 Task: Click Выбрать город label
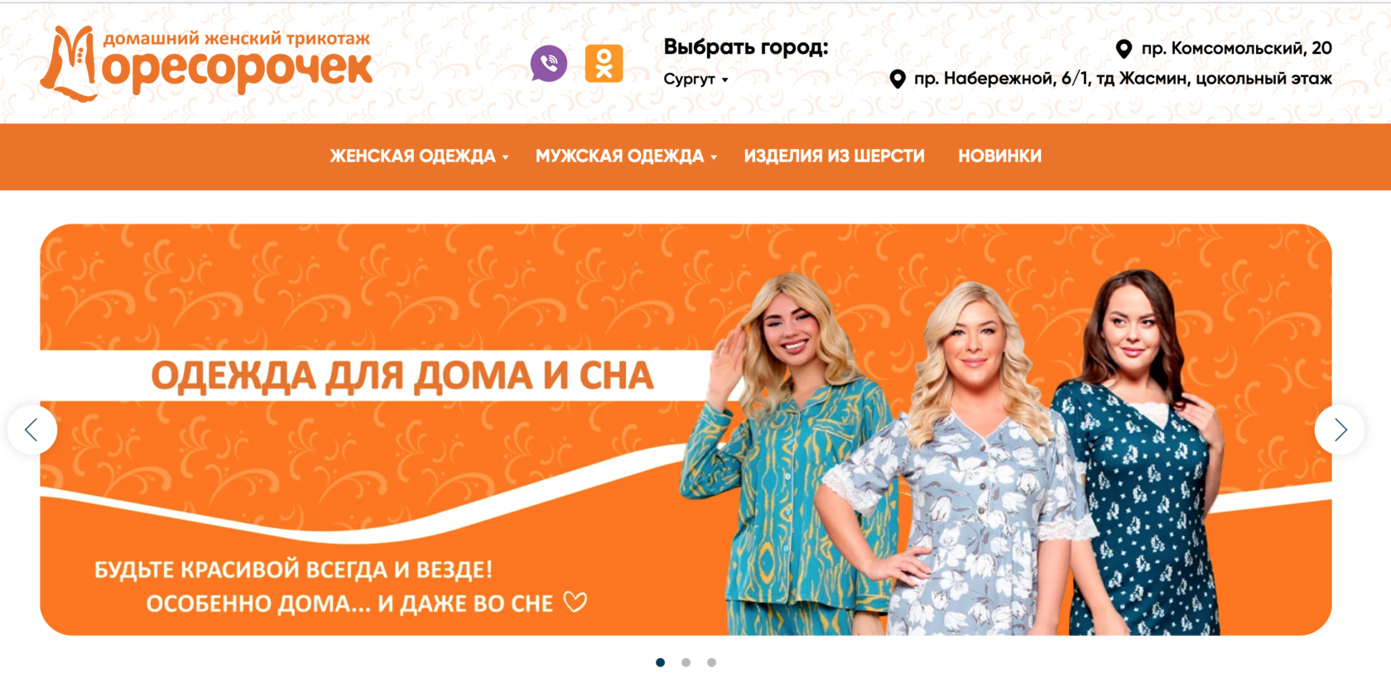(x=745, y=47)
